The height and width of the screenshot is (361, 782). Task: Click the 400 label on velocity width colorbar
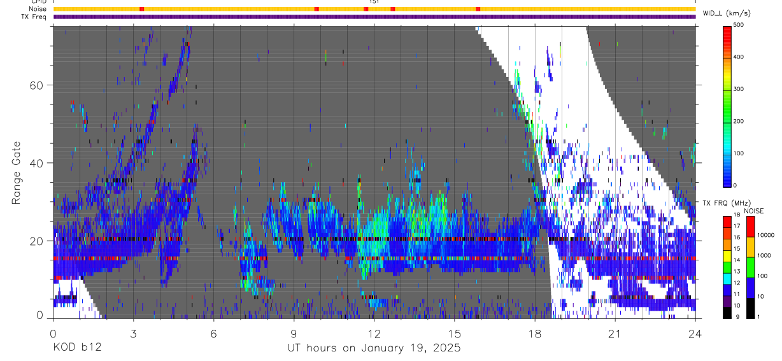[739, 57]
